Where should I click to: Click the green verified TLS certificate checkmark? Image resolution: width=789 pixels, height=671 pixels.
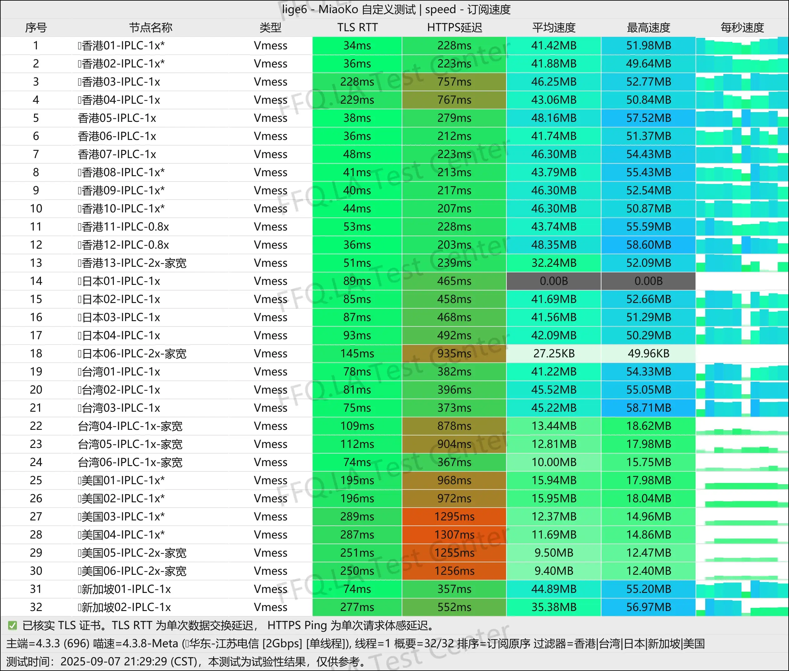[x=12, y=625]
